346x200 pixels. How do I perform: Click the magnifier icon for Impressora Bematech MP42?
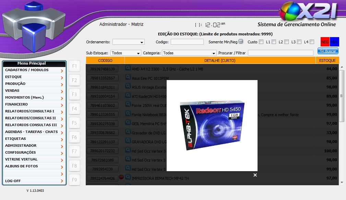pos(128,178)
